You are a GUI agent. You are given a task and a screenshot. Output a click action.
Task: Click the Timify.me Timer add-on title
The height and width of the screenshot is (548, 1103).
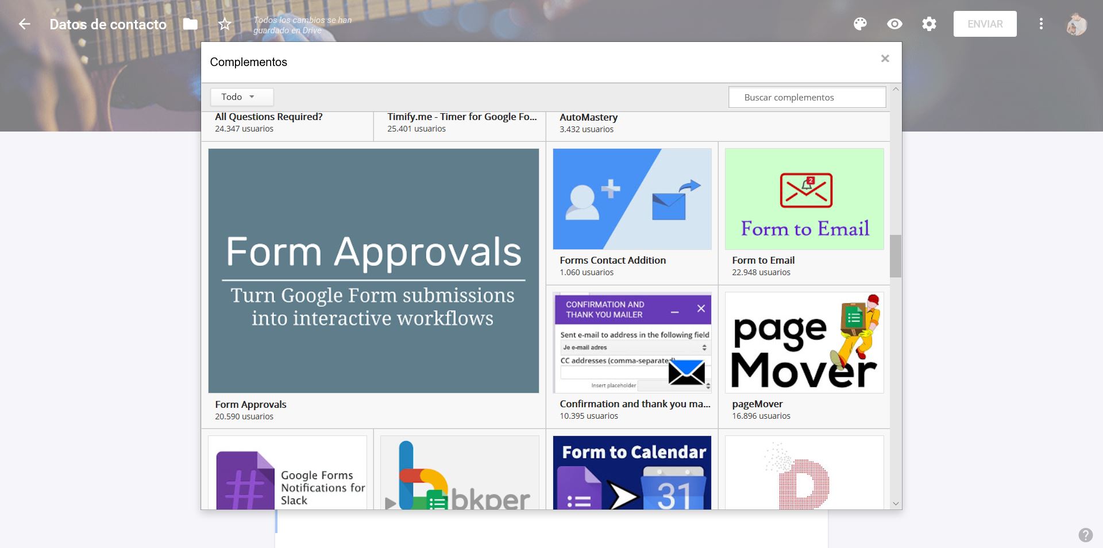coord(461,117)
